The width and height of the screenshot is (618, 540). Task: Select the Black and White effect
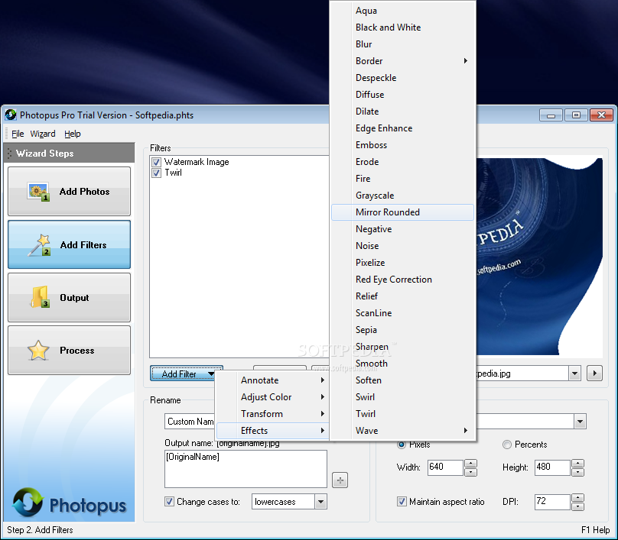pos(402,27)
